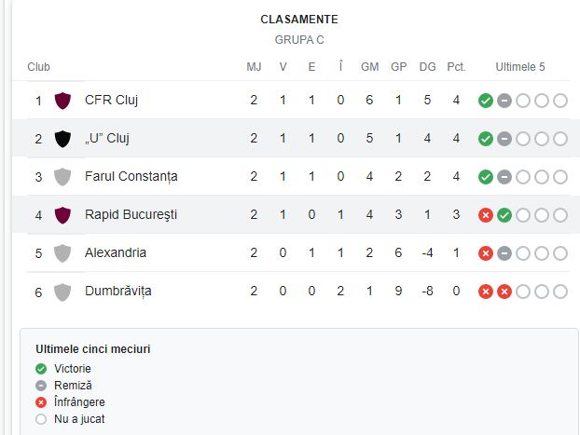Click the Înfrângere legend red icon

pos(41,402)
